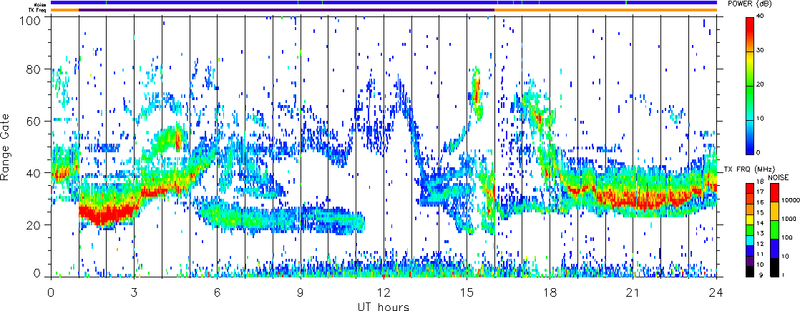Select the red 10000 segment in NOISE bar

click(775, 193)
